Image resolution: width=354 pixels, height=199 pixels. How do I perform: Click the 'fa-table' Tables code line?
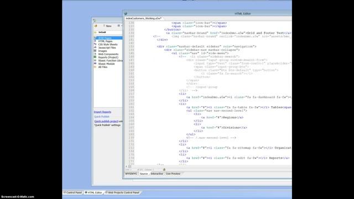click(239, 107)
